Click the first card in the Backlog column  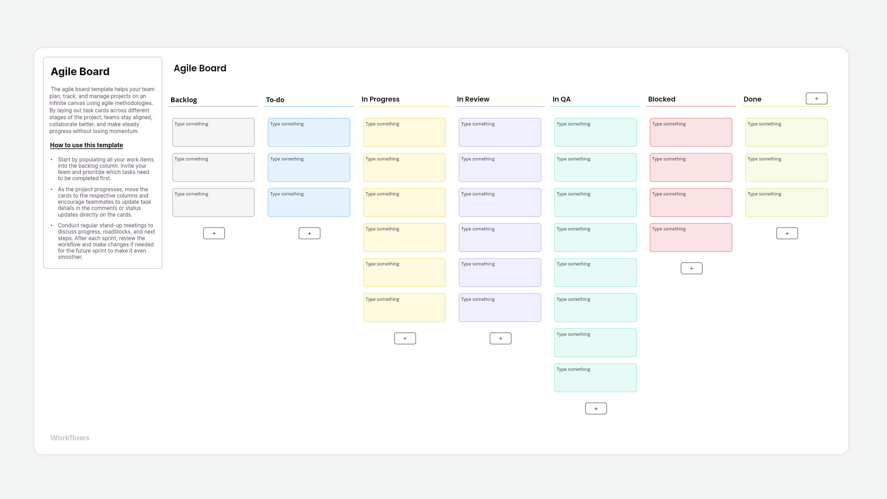pyautogui.click(x=213, y=132)
